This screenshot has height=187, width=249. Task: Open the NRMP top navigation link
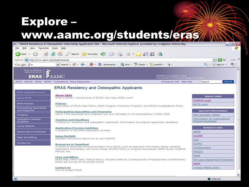(48, 82)
